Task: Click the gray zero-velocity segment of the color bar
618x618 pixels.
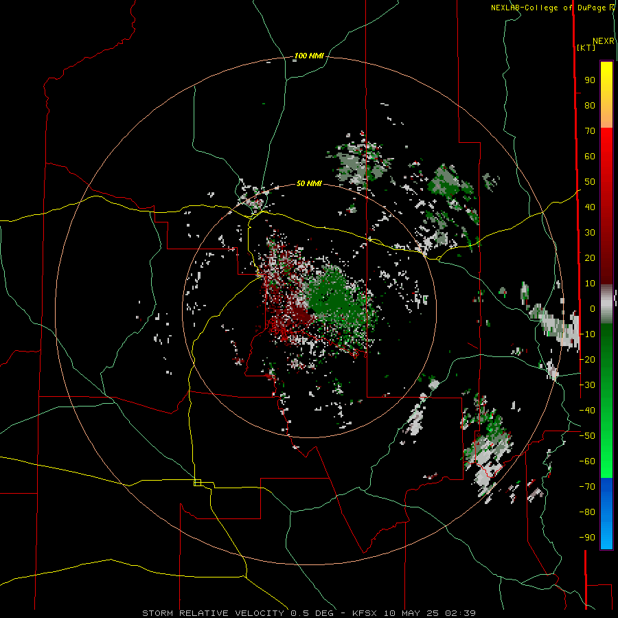Action: 606,304
